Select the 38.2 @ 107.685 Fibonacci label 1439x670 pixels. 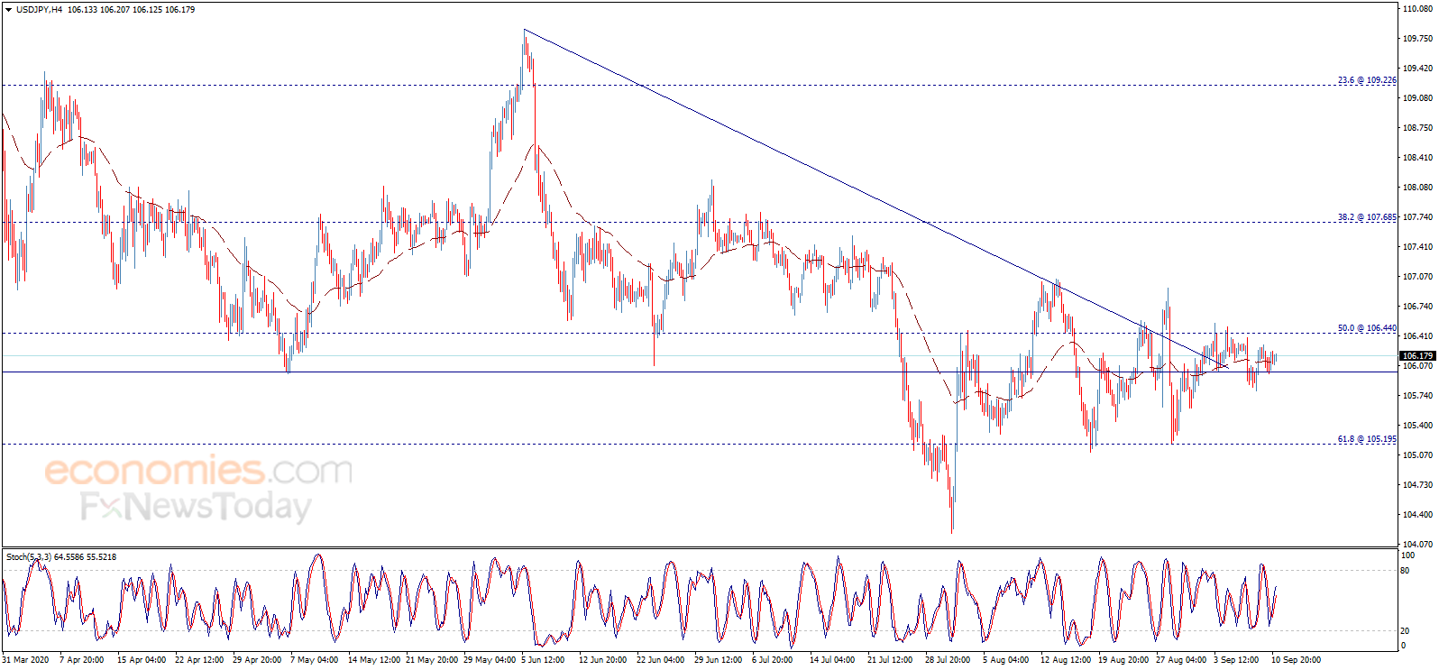(x=1367, y=217)
